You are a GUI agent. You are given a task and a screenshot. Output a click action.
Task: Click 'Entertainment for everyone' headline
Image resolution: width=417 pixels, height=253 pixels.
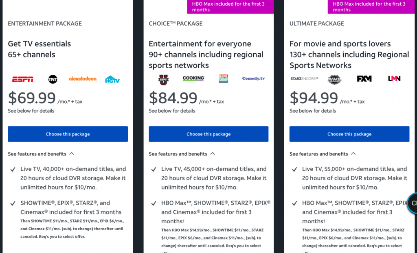pyautogui.click(x=200, y=44)
